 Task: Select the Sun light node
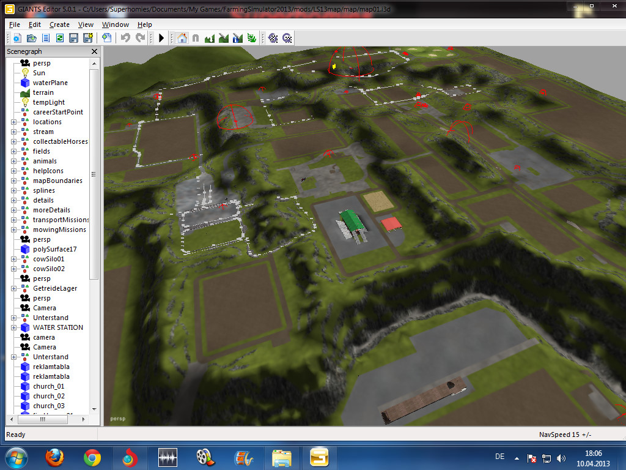[39, 73]
